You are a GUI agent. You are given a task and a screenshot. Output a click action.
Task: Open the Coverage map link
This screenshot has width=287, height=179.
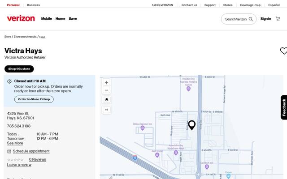pos(250,5)
